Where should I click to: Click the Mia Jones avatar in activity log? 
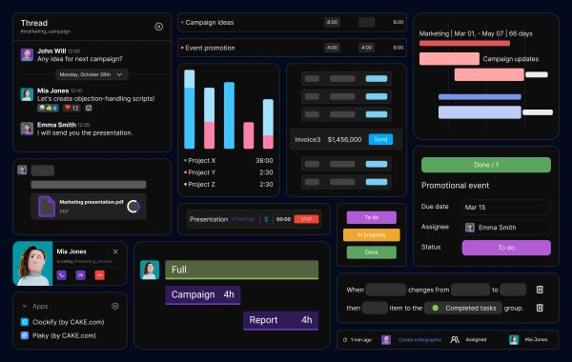point(514,340)
